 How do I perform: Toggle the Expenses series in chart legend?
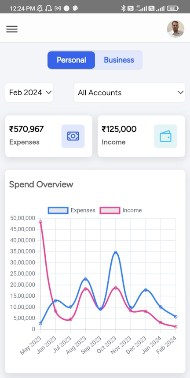72,210
